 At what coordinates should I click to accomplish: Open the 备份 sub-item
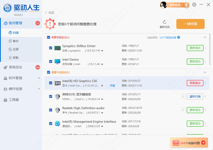pyautogui.click(x=21, y=41)
